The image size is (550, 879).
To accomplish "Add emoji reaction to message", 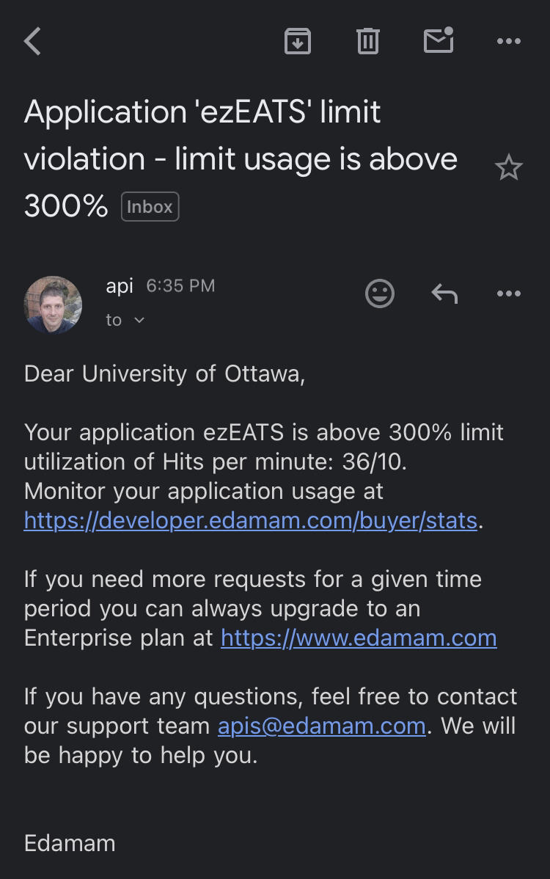I will [x=380, y=294].
